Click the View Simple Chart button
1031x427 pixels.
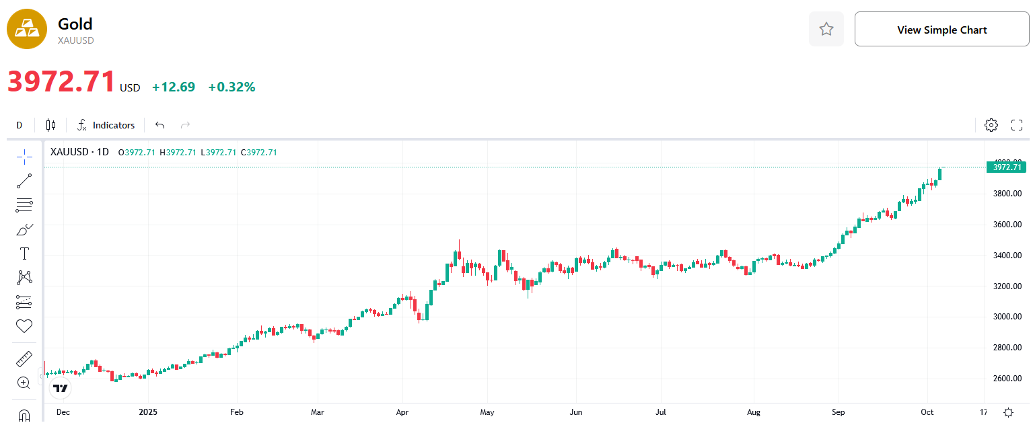pyautogui.click(x=941, y=30)
